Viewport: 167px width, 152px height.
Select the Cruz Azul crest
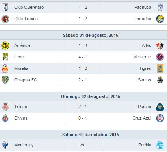click(160, 118)
